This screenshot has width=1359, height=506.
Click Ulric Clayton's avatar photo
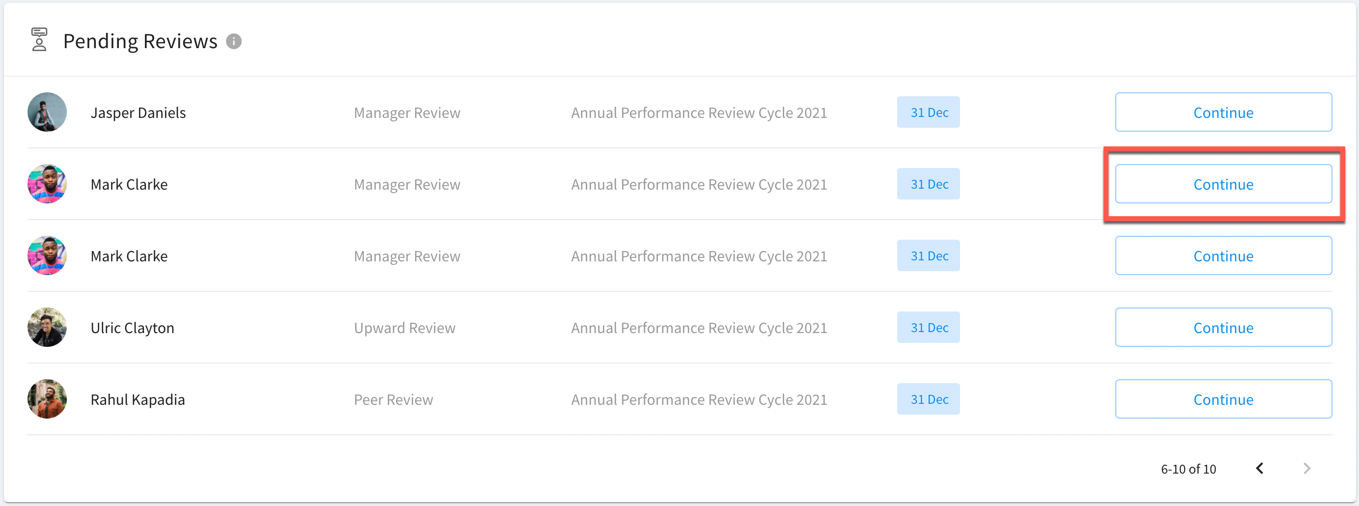47,327
